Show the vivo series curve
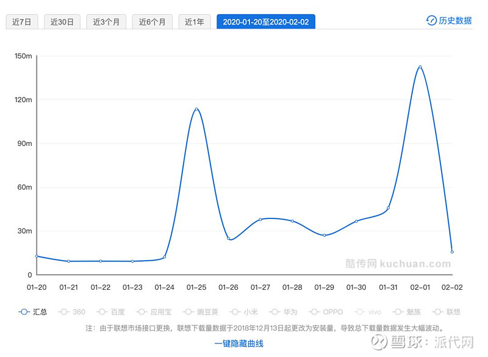This screenshot has height=357, width=488. 368,312
